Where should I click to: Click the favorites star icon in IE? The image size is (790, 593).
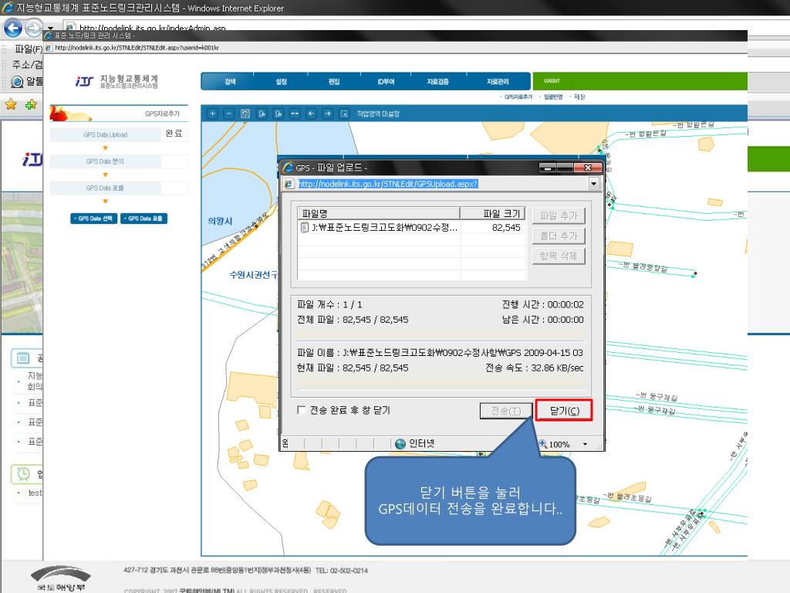(11, 104)
